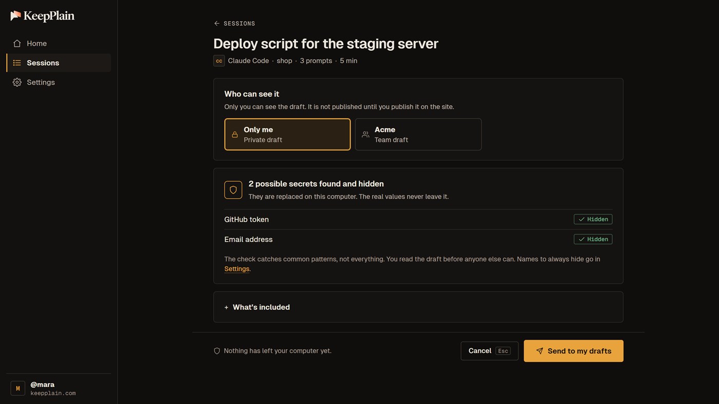Click the paper plane icon on Send button
719x404 pixels.
click(540, 351)
